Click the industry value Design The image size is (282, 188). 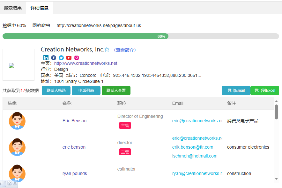(x=61, y=69)
